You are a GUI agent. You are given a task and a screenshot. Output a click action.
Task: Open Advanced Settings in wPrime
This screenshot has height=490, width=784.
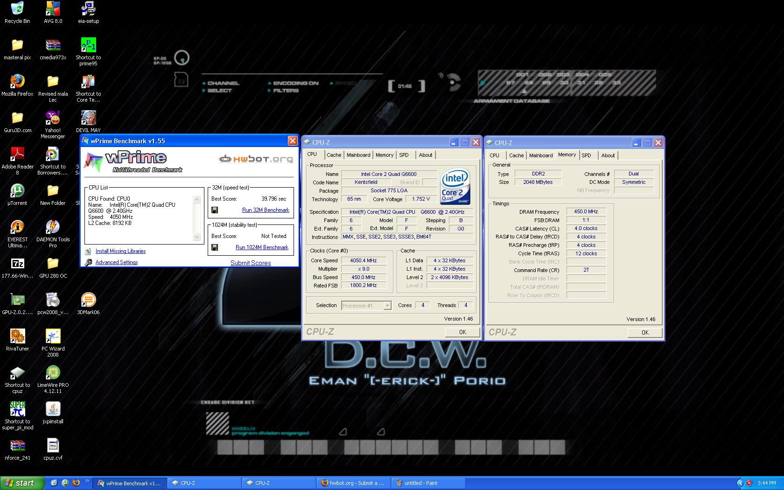coord(117,262)
